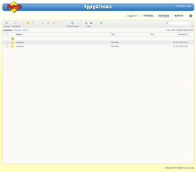Click the mediabox folder icon
196x172 pixels.
(x=12, y=42)
